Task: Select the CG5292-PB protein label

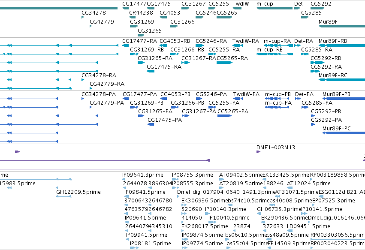Action: coord(326,111)
